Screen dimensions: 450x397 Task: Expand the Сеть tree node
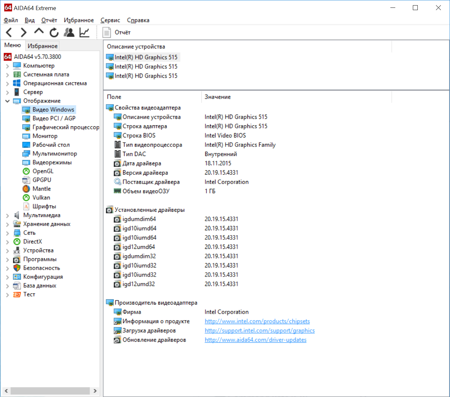pos(7,233)
